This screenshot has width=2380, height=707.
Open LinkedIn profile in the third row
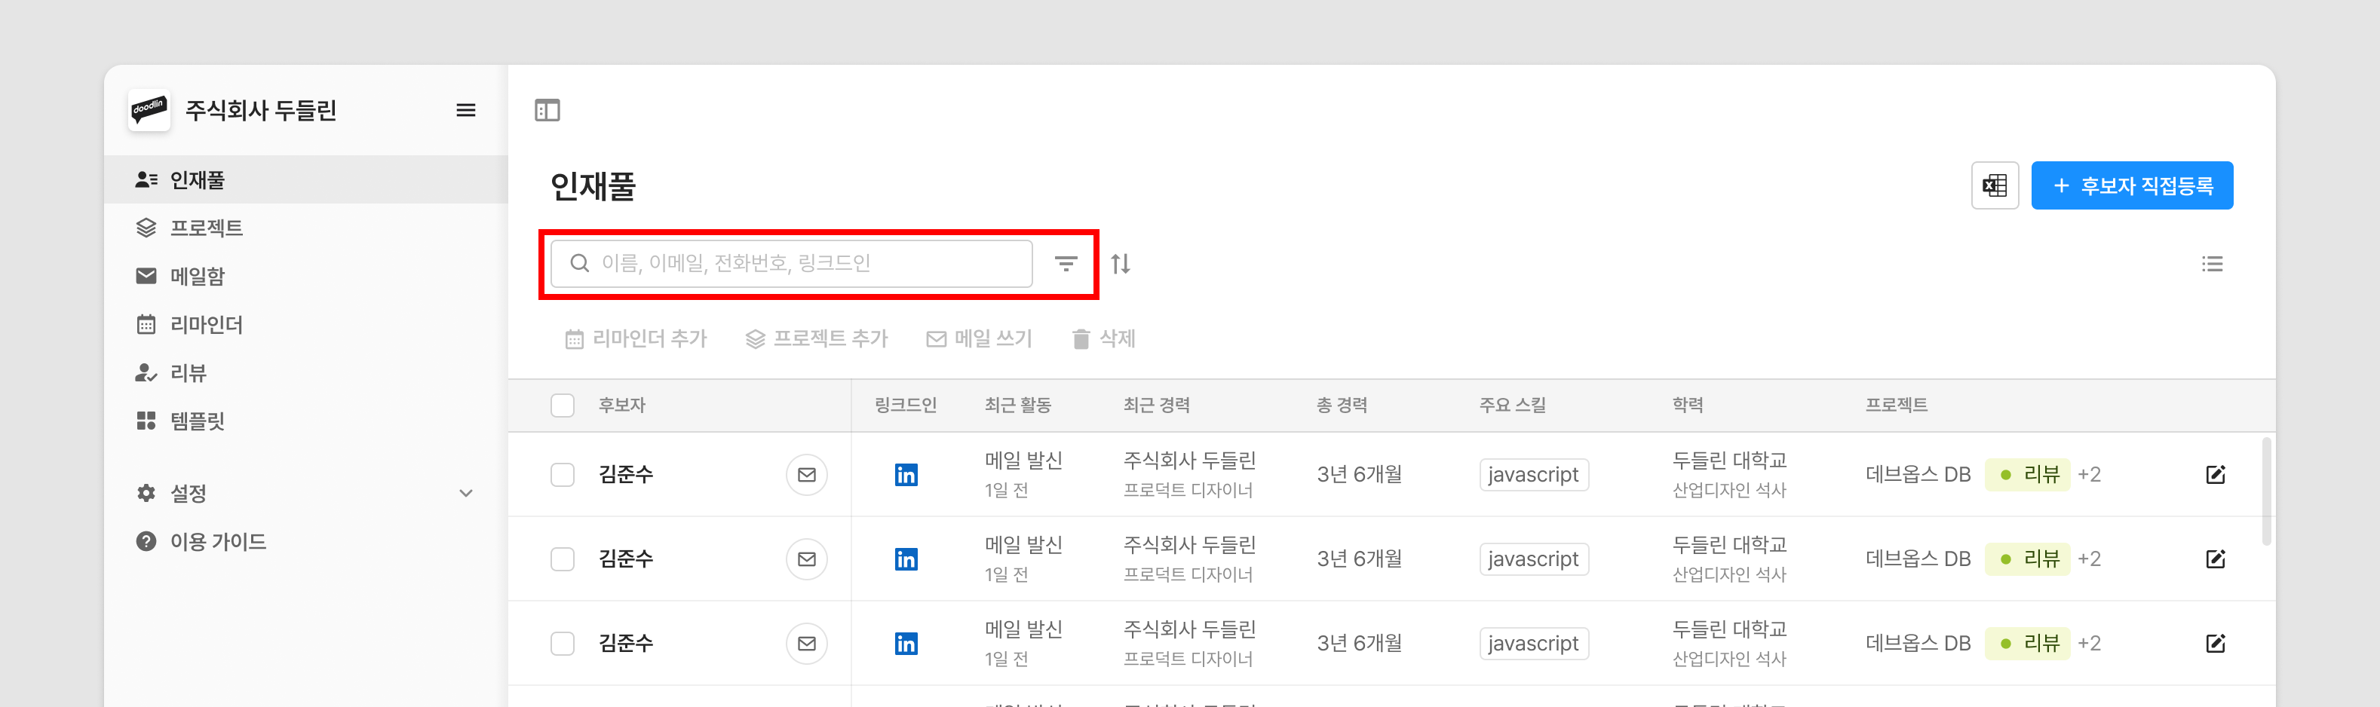point(906,644)
